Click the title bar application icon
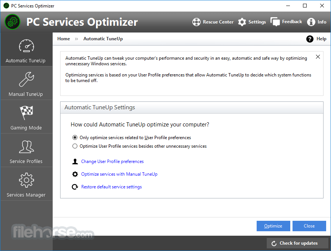The height and width of the screenshot is (251, 331). pyautogui.click(x=6, y=6)
